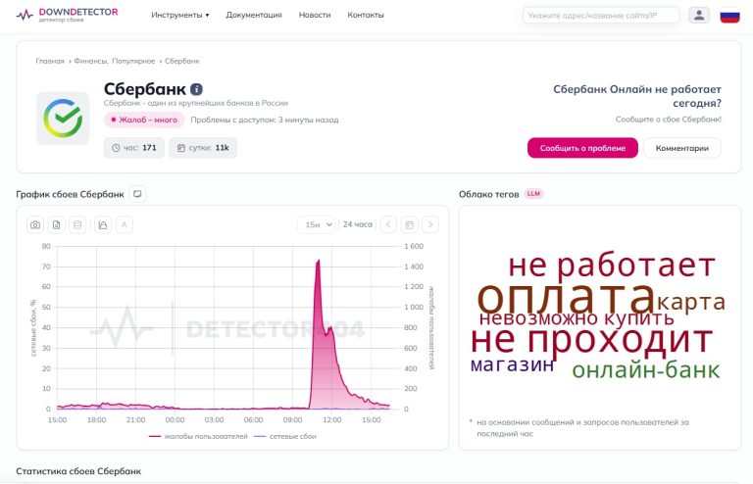The height and width of the screenshot is (484, 753).
Task: Click the Популярное breadcrumb link
Action: (x=133, y=61)
